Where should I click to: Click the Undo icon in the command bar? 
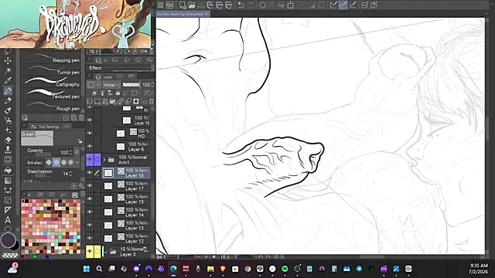click(x=241, y=5)
